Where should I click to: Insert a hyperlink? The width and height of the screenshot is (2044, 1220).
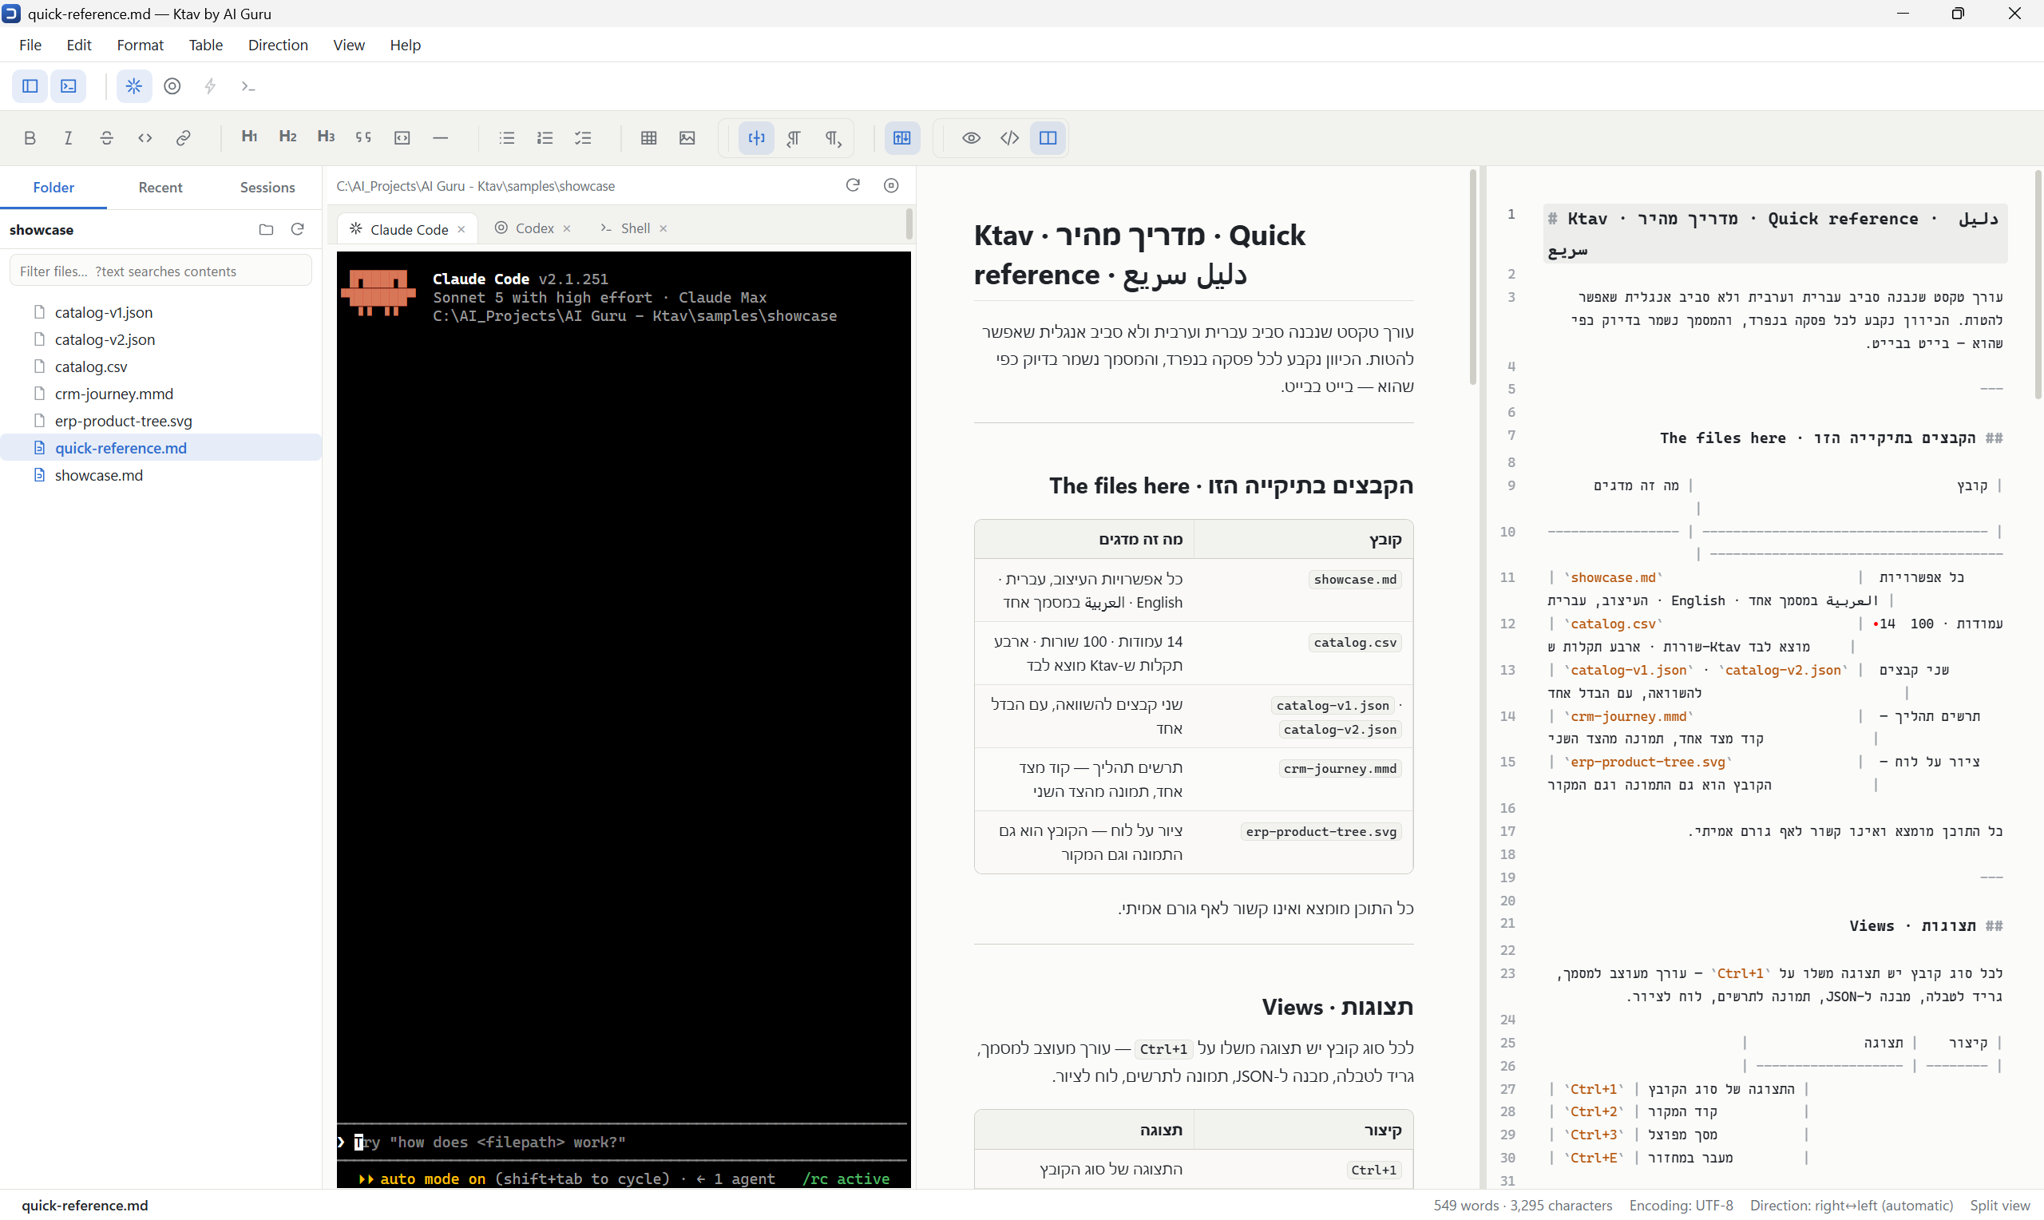tap(184, 138)
